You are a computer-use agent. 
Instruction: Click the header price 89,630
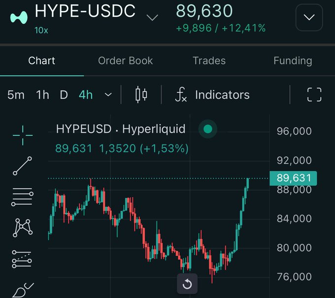204,11
